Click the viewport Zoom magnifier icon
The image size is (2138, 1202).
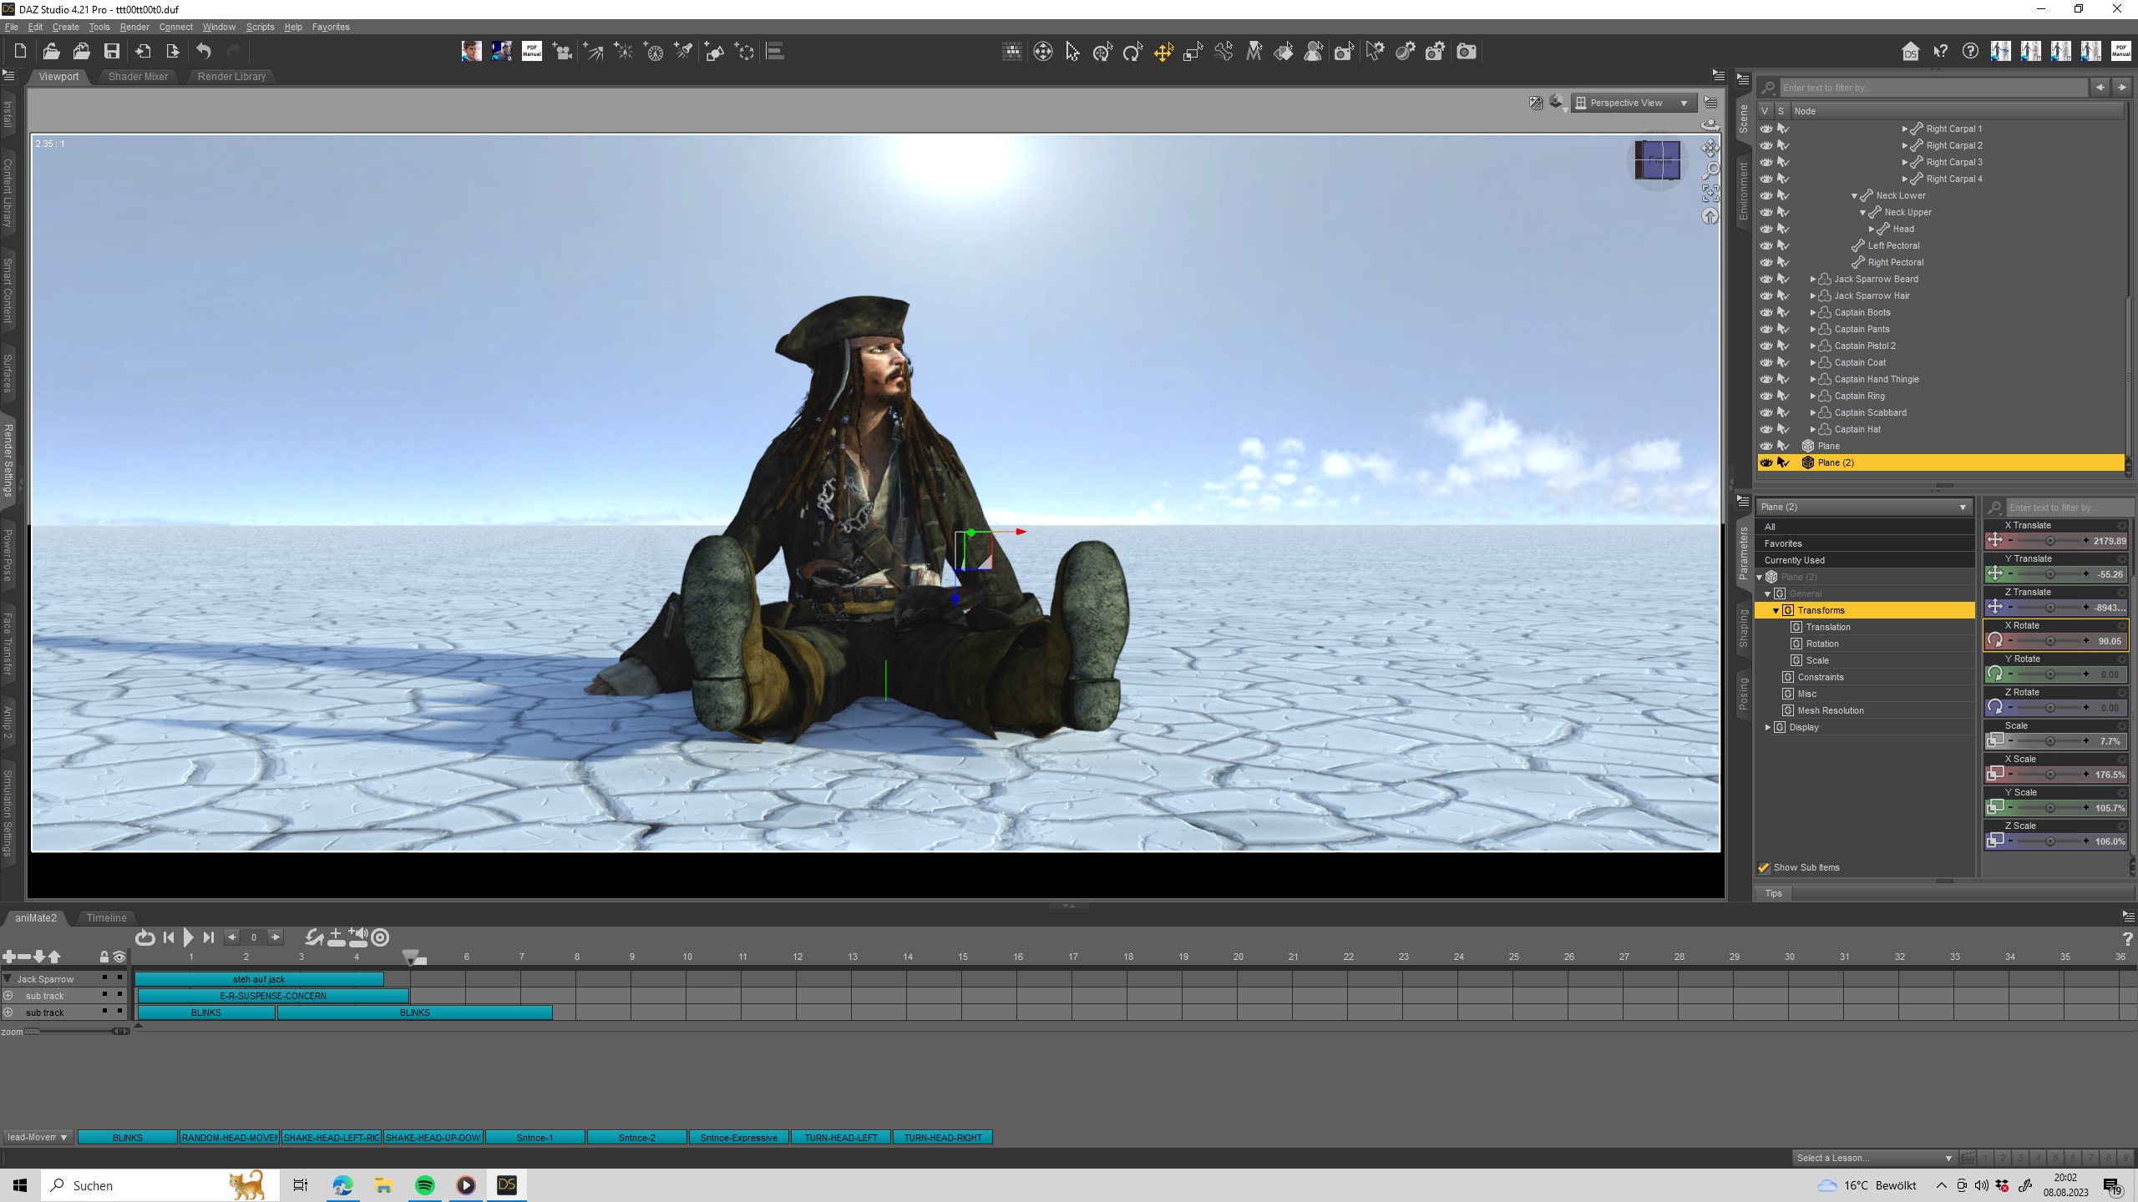coord(1710,171)
